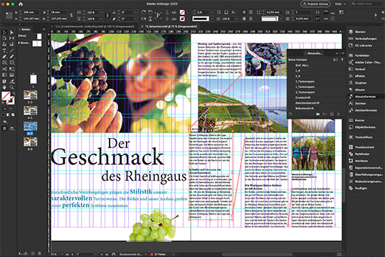Select the Direct Selection tool

coord(11,33)
